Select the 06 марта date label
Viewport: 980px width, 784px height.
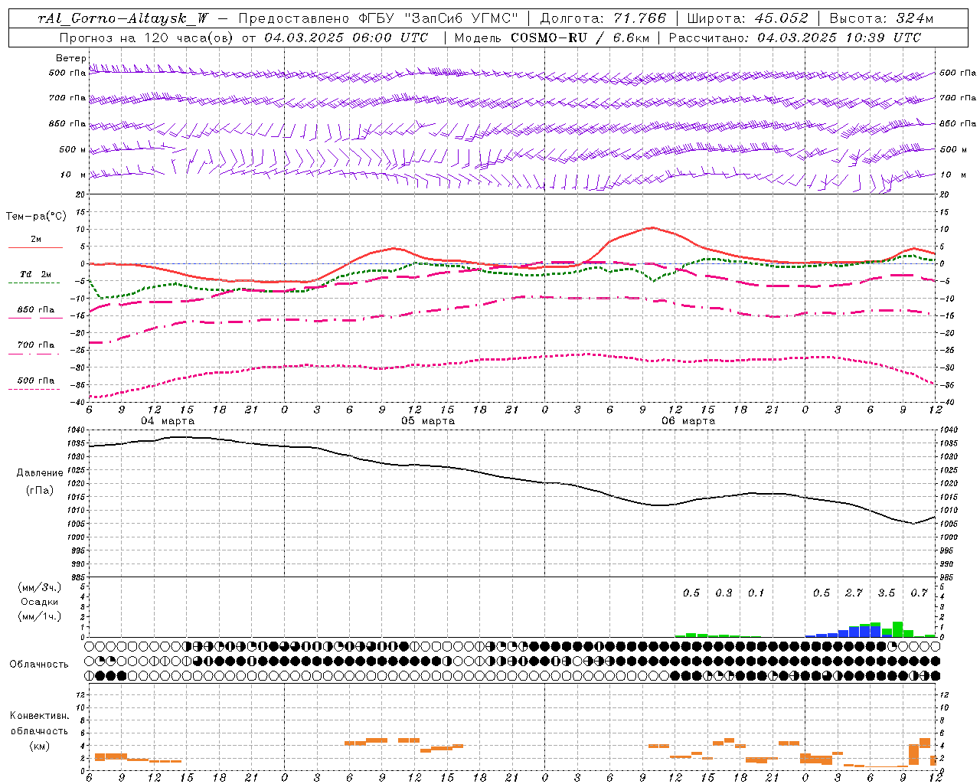(688, 421)
